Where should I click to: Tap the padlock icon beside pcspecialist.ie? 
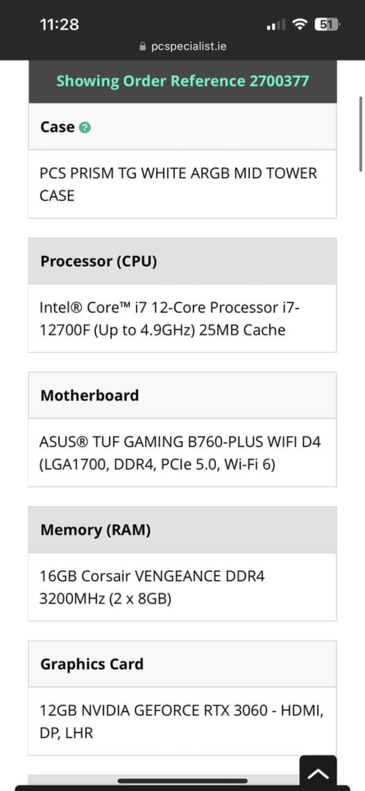(x=142, y=46)
